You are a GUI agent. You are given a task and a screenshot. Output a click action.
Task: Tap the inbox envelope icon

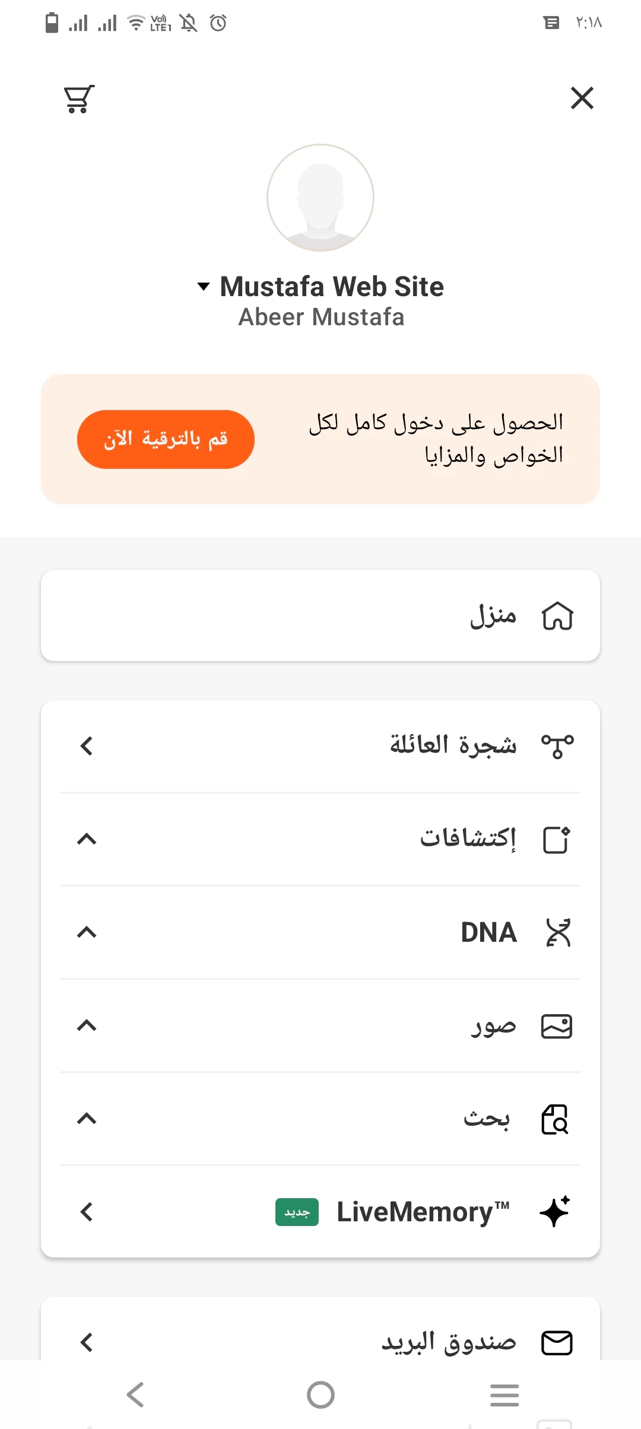pos(557,1343)
